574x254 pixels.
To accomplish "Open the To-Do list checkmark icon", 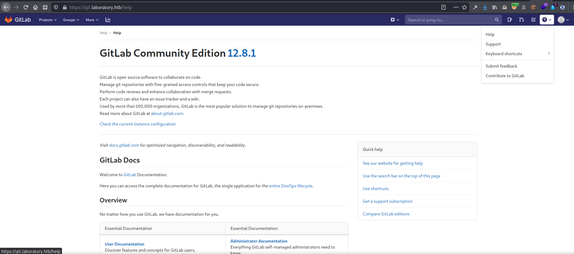I will click(x=533, y=20).
